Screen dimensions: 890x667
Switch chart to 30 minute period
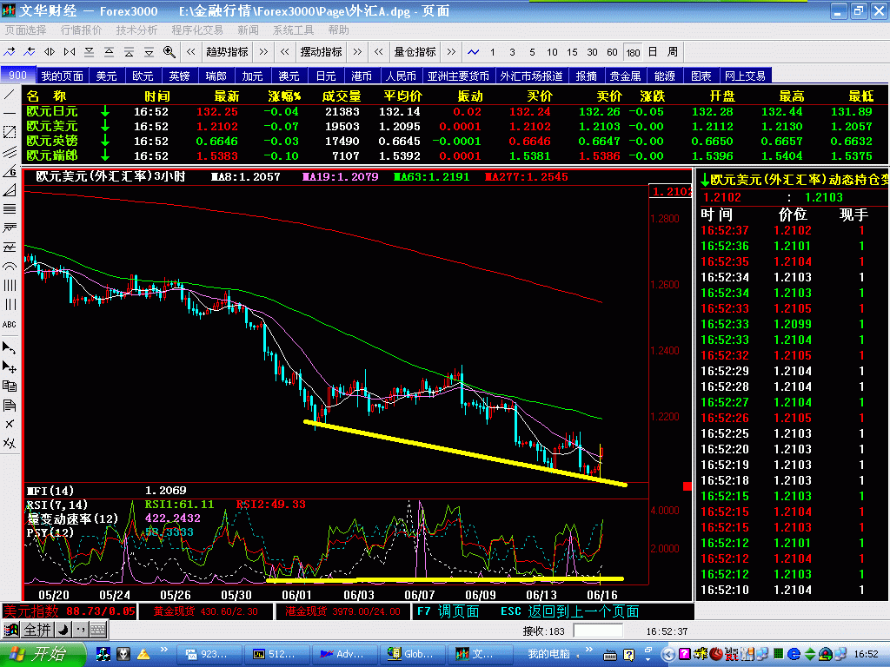point(592,52)
